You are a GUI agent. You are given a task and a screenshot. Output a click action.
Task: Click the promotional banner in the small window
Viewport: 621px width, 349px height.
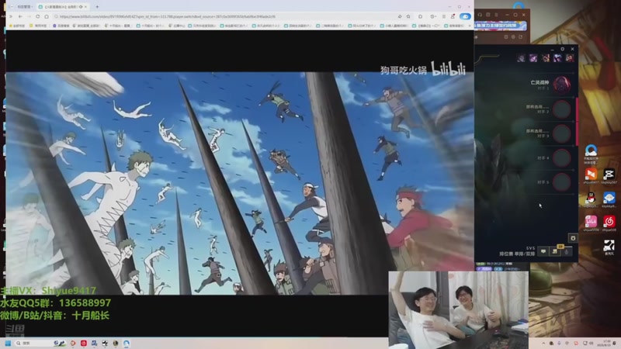[x=501, y=26]
